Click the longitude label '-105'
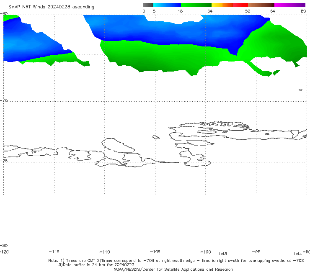Viewport: 310px width, 272px height. (155, 252)
